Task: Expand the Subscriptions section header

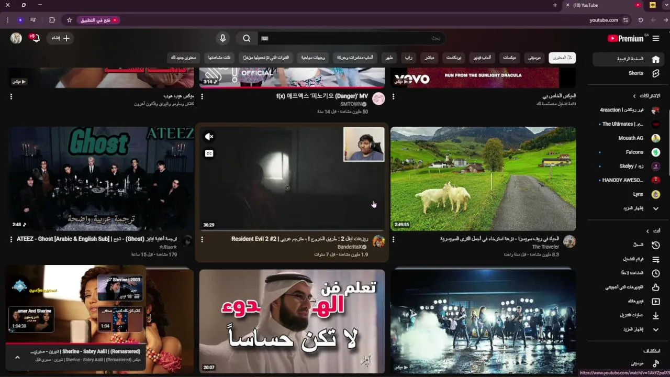Action: (x=646, y=96)
